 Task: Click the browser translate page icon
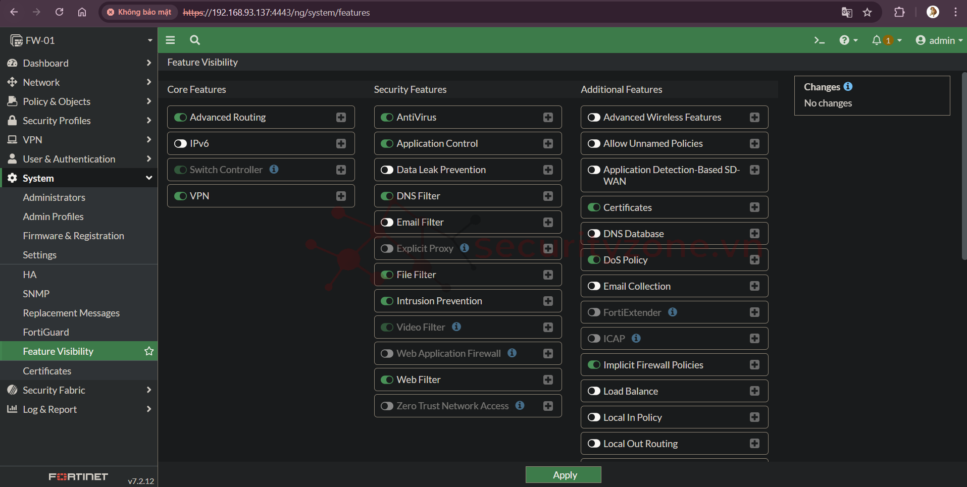point(847,13)
